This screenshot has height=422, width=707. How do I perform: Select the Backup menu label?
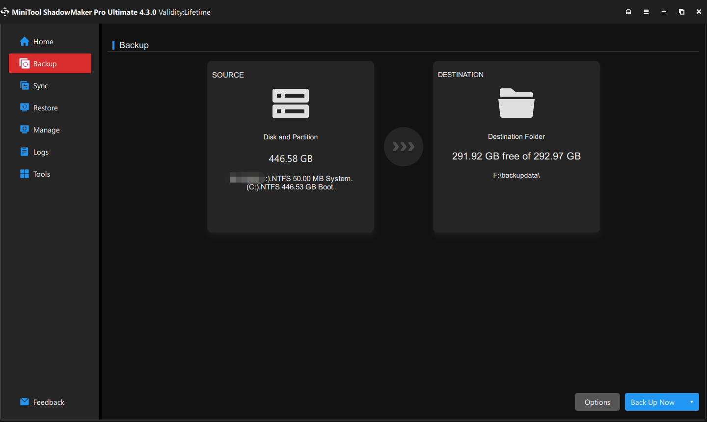(45, 64)
